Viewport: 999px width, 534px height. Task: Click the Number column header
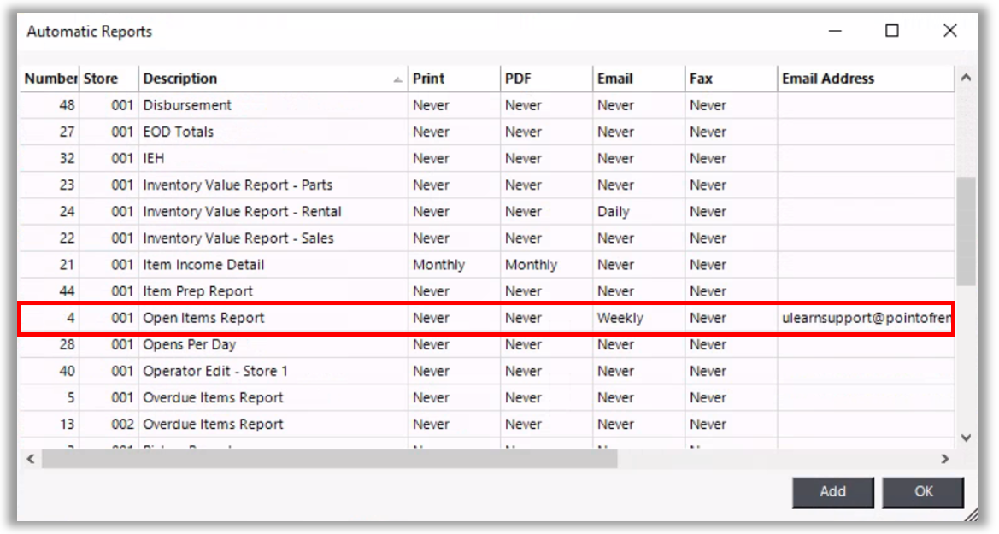[50, 79]
